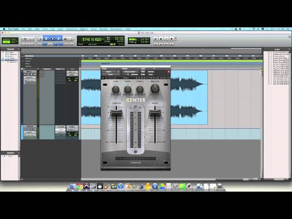
Task: Click the Low knob in Center plugin
Action: [115, 89]
